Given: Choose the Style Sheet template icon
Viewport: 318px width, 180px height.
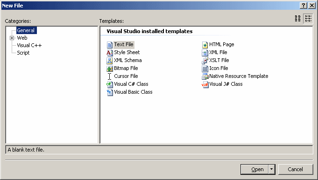Looking at the screenshot, I should 110,53.
